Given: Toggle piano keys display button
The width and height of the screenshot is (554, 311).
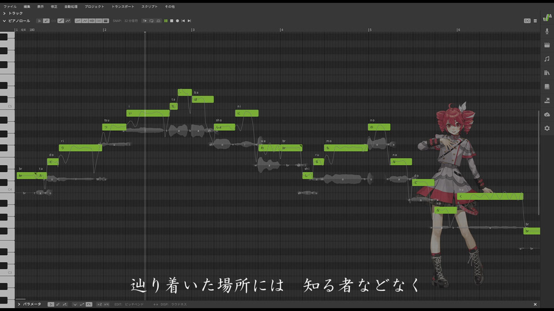Looking at the screenshot, I should [106, 21].
